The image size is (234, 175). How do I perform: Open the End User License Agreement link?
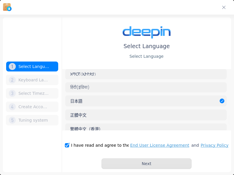click(160, 145)
